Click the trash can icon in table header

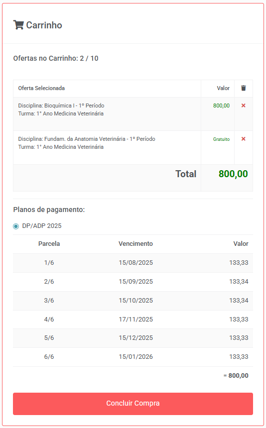pyautogui.click(x=243, y=88)
